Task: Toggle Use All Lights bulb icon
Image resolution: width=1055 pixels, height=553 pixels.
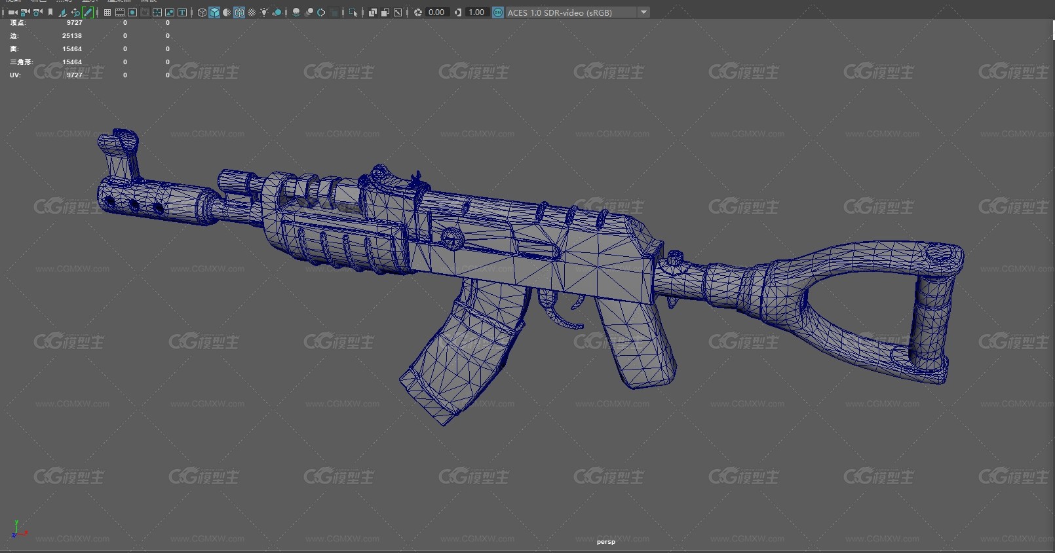Action: [264, 12]
